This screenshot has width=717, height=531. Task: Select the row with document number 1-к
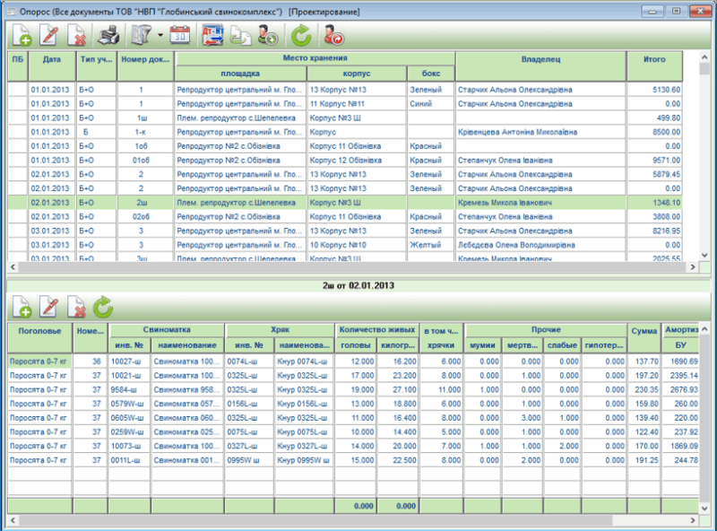[141, 132]
